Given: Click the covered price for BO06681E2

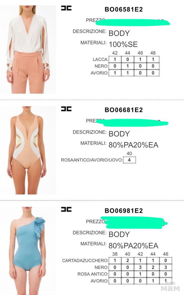Looking at the screenshot, I should 132,122.
